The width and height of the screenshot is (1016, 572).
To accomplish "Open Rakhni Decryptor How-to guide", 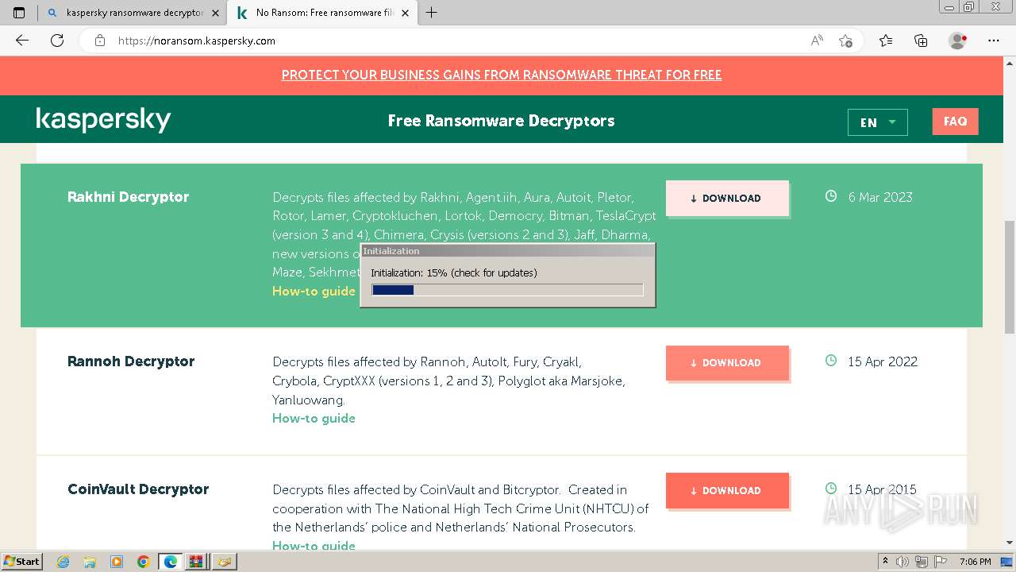I will tap(314, 291).
